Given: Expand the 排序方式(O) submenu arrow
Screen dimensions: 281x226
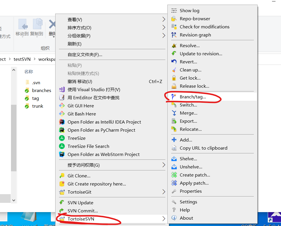Looking at the screenshot, I should 164,27.
